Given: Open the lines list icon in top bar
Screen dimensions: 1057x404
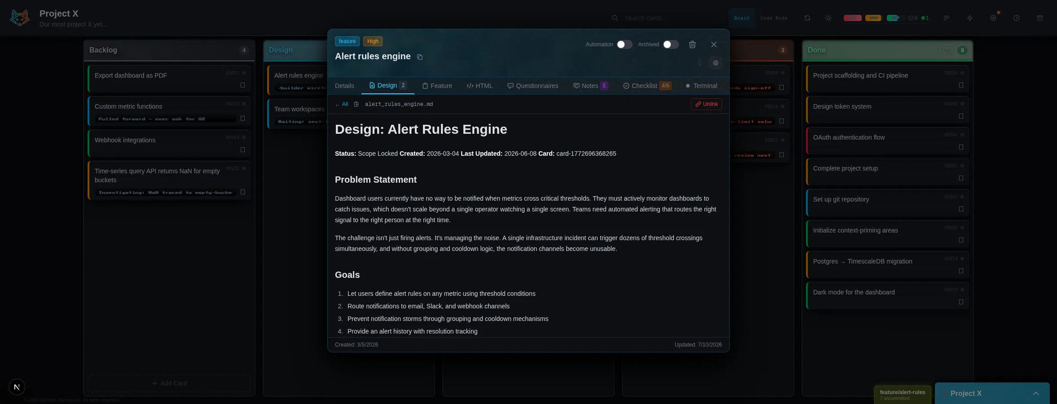Looking at the screenshot, I should tap(947, 18).
